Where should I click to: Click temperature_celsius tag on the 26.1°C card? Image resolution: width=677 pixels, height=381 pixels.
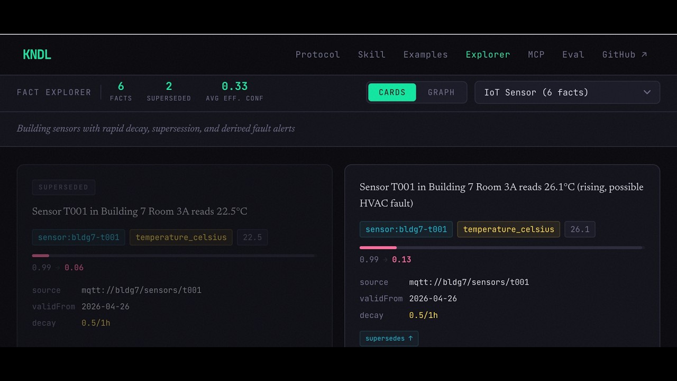(x=508, y=229)
